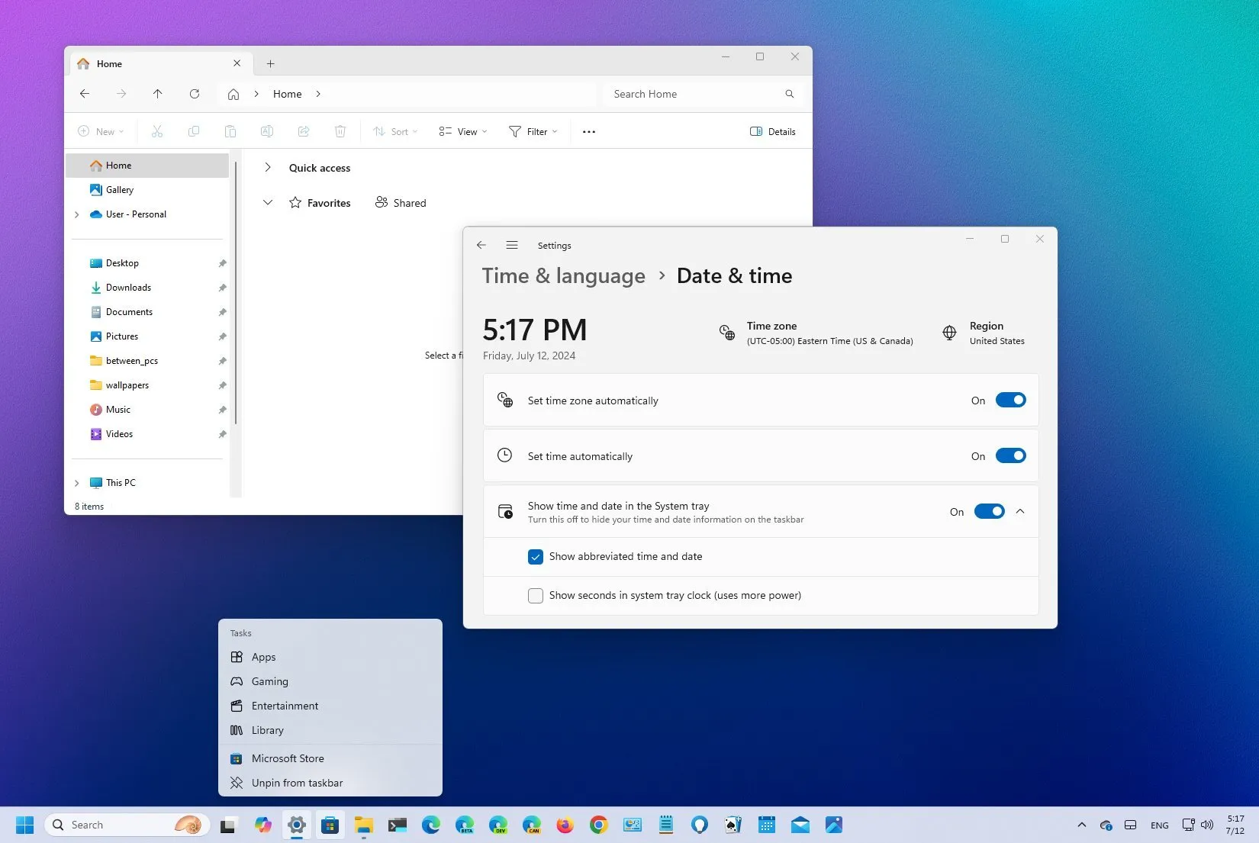Click the Refresh icon in File Explorer

pyautogui.click(x=195, y=94)
